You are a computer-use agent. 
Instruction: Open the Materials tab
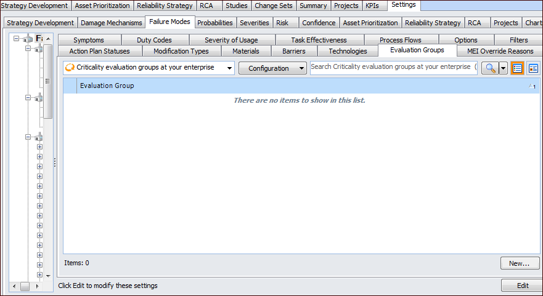(x=246, y=51)
